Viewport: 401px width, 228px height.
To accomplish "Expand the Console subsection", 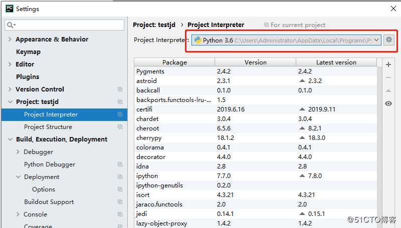I will coord(18,214).
